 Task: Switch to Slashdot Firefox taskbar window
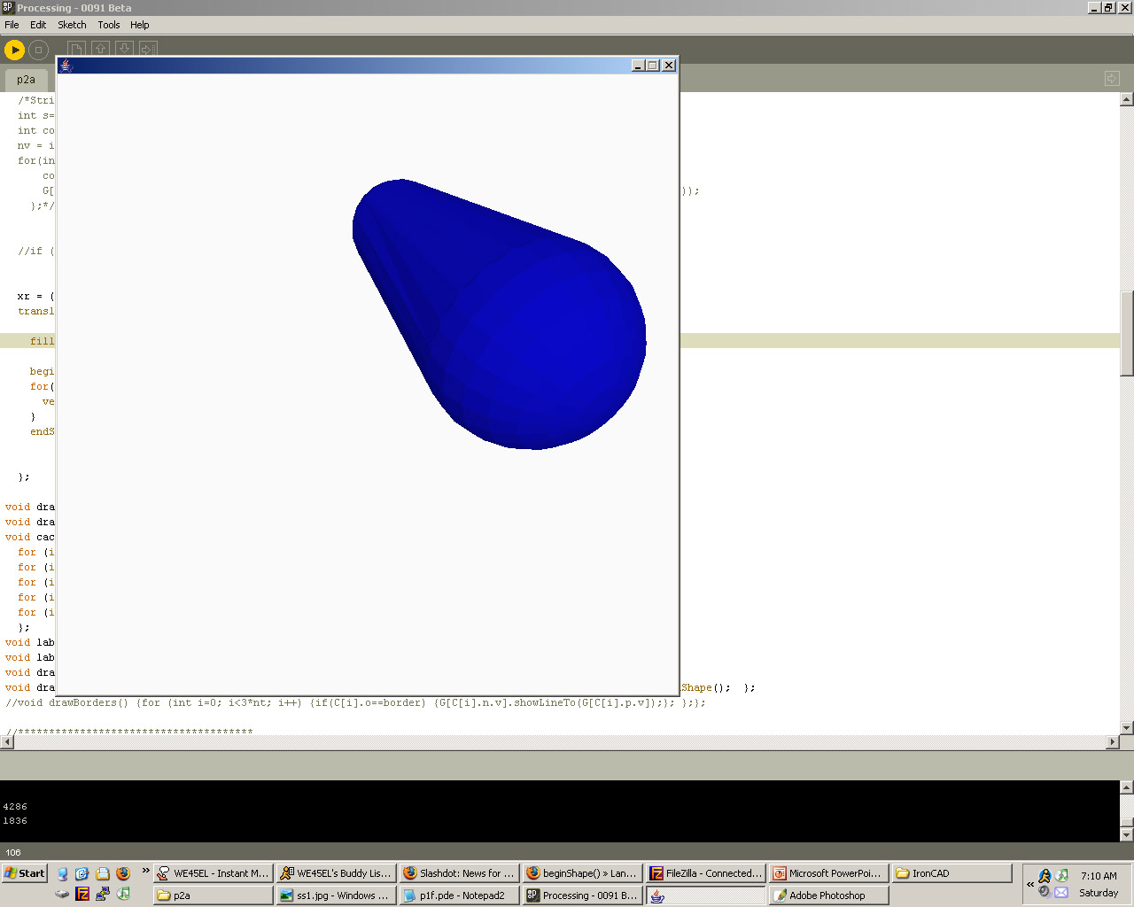click(459, 873)
